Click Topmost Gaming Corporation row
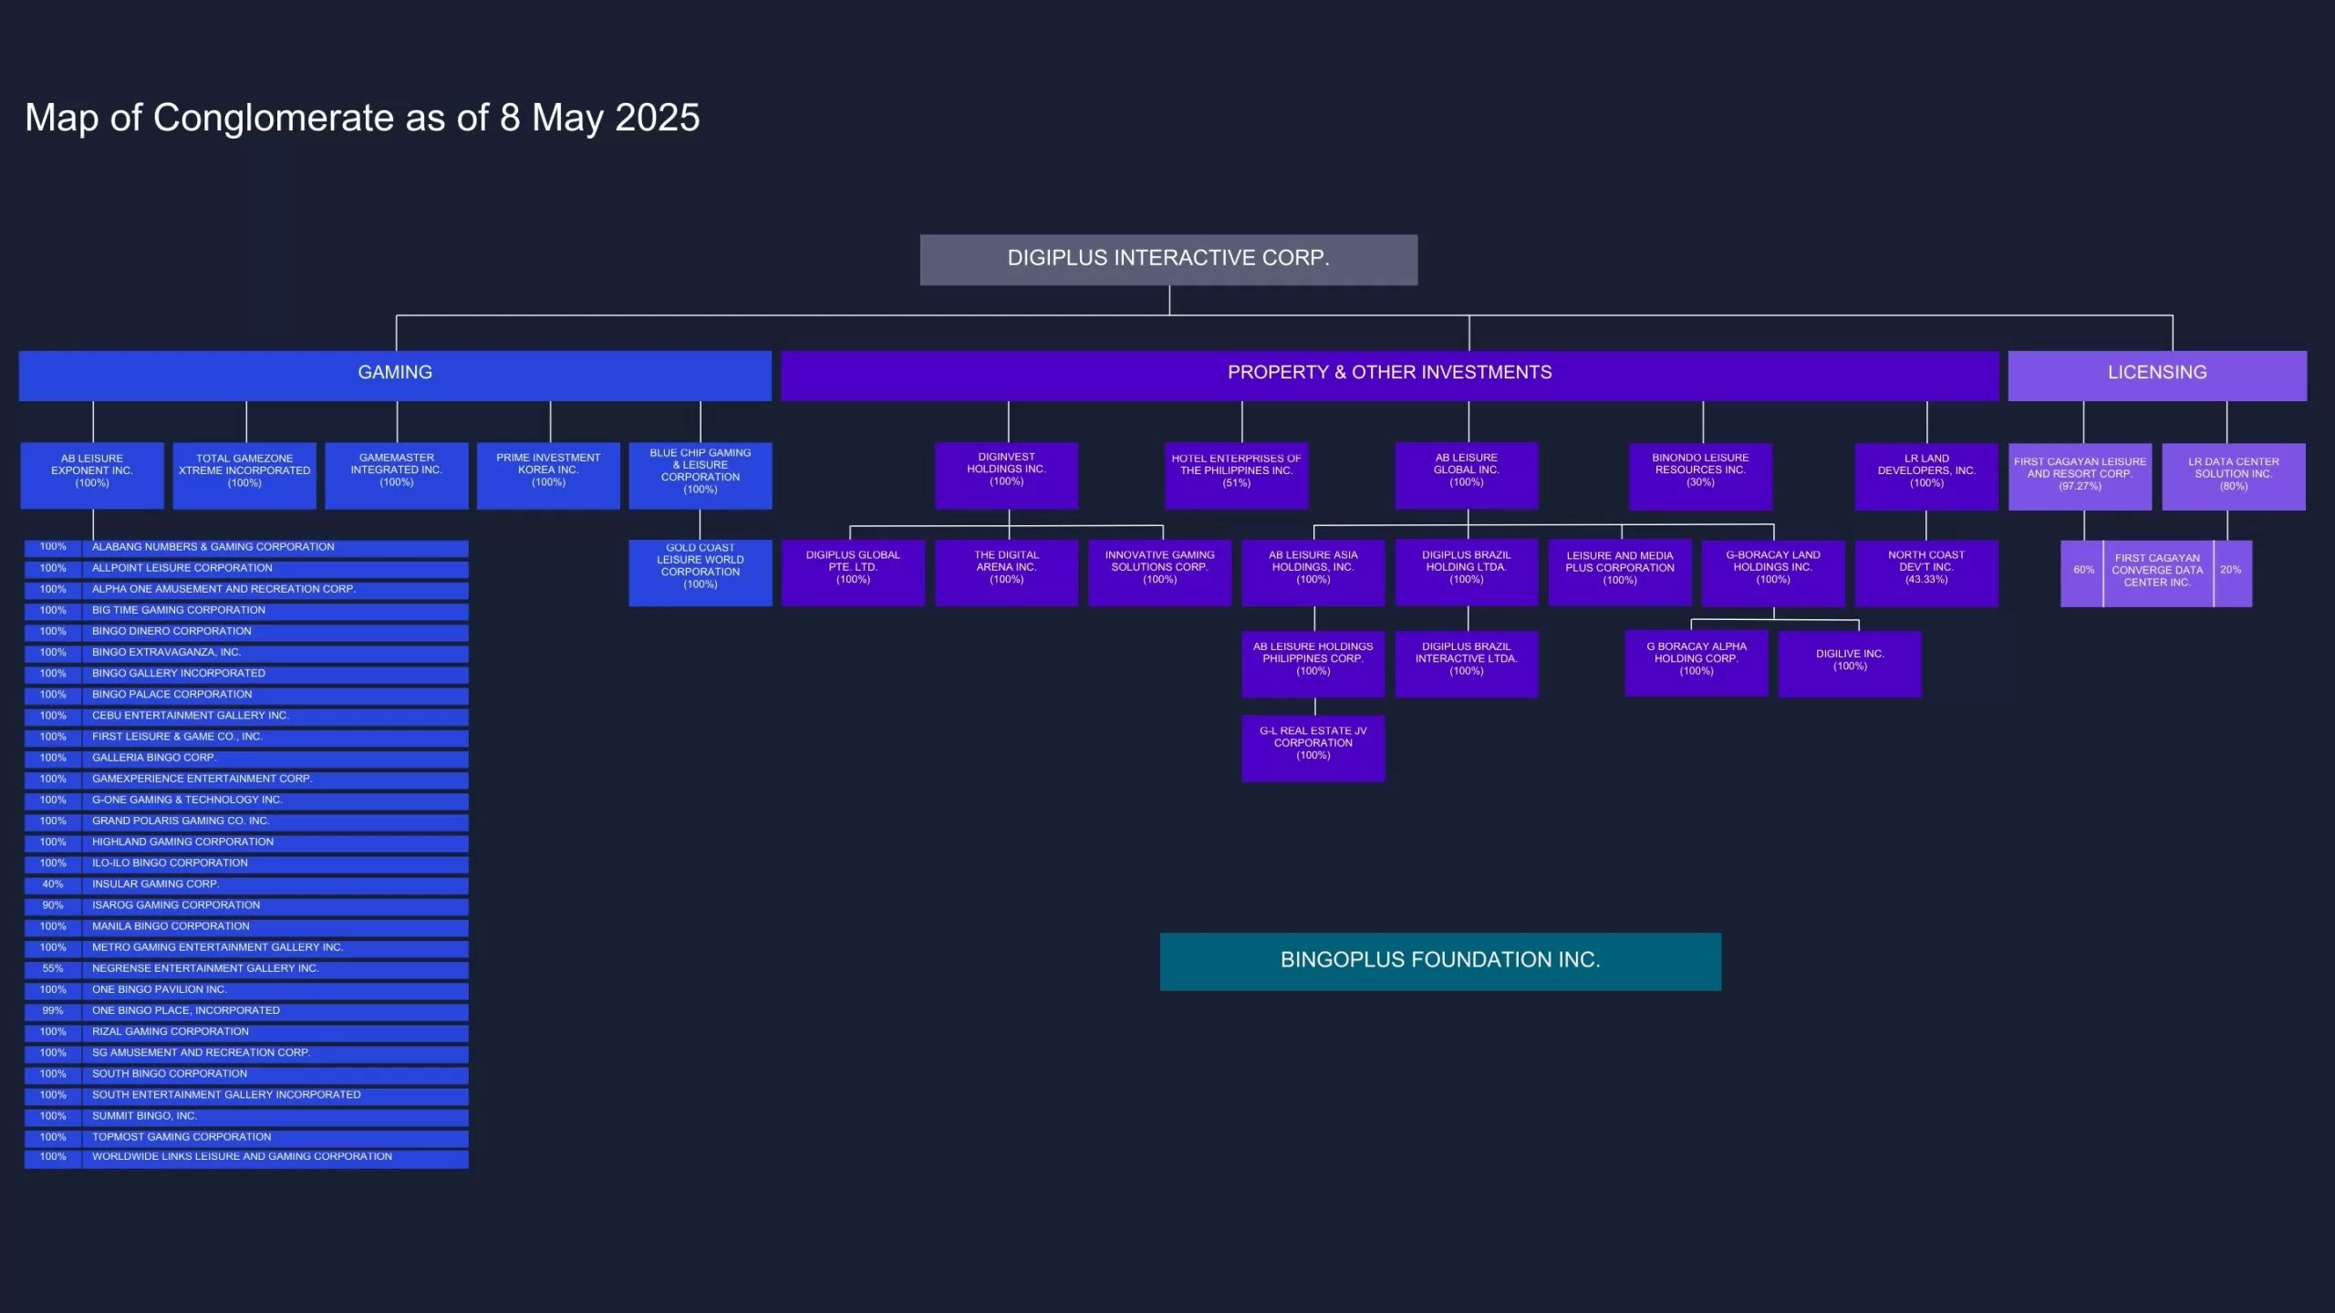The width and height of the screenshot is (2335, 1313). [246, 1138]
